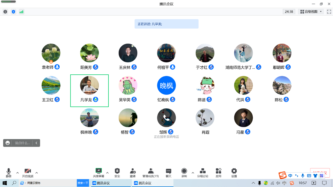Expand the arrow next to 共享屏幕
Viewport: 333px width, 187px height.
(x=107, y=173)
